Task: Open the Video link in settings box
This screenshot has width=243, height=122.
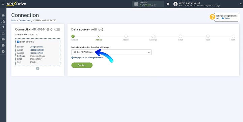Action: pyautogui.click(x=226, y=18)
